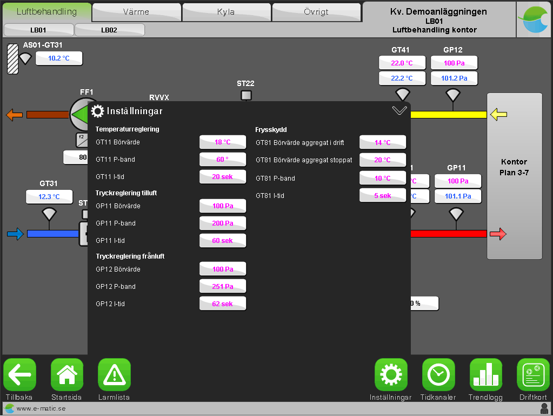Edit GP11 I-tid value 60 sek
Image resolution: width=553 pixels, height=416 pixels.
click(x=223, y=241)
